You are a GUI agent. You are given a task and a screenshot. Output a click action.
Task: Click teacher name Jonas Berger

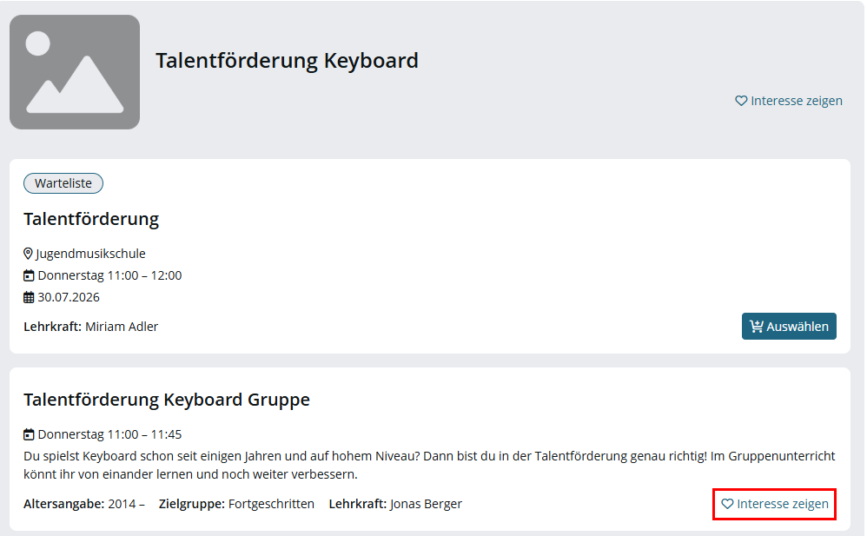(x=426, y=504)
